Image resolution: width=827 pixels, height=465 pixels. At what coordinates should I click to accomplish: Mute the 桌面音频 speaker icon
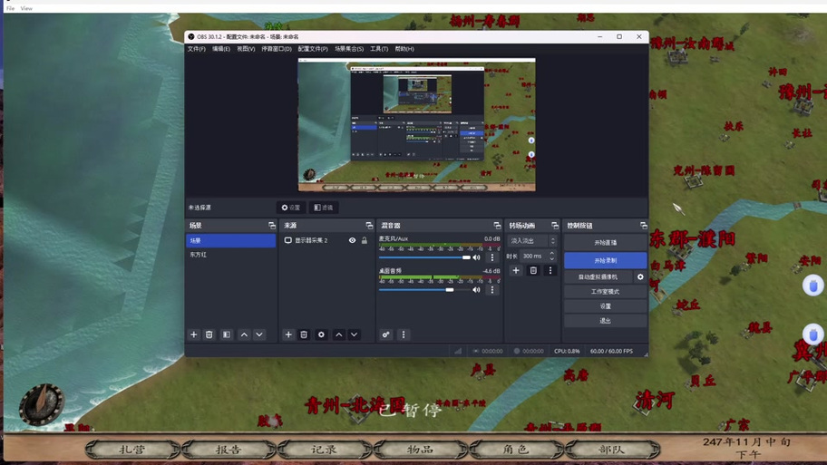477,290
